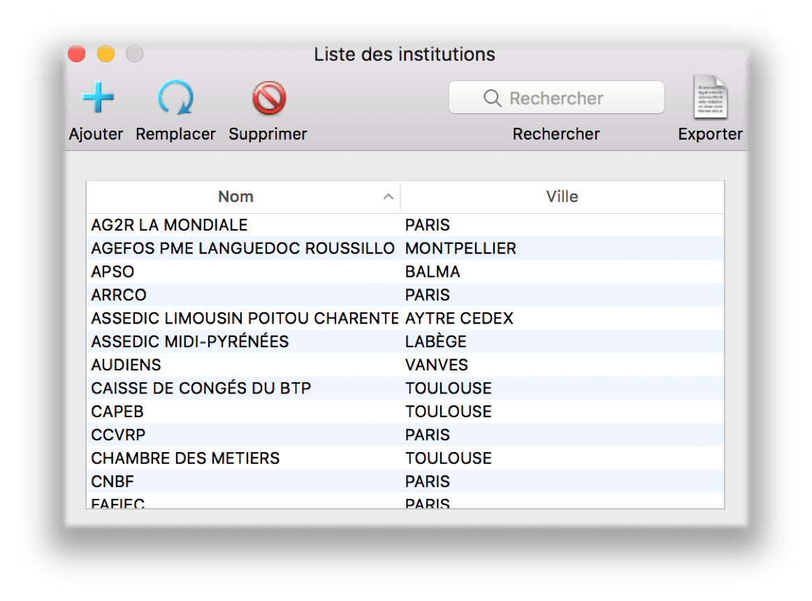Image resolution: width=812 pixels, height=601 pixels.
Task: Select the AGEFOS PME LANGUEDOC ROUSSILLO row
Action: [x=405, y=248]
